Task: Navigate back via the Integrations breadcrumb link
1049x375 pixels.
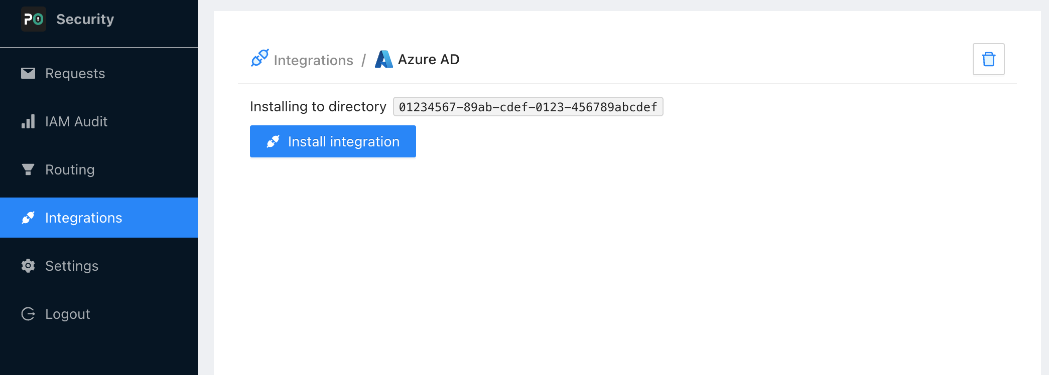Action: tap(313, 60)
